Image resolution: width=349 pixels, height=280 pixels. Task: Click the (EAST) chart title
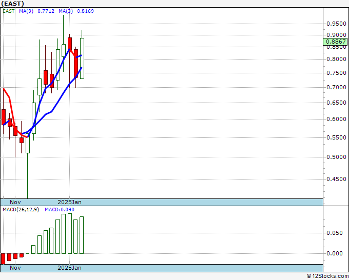coord(12,4)
